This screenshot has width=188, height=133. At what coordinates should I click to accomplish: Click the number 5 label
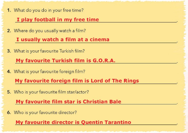(x=9, y=92)
